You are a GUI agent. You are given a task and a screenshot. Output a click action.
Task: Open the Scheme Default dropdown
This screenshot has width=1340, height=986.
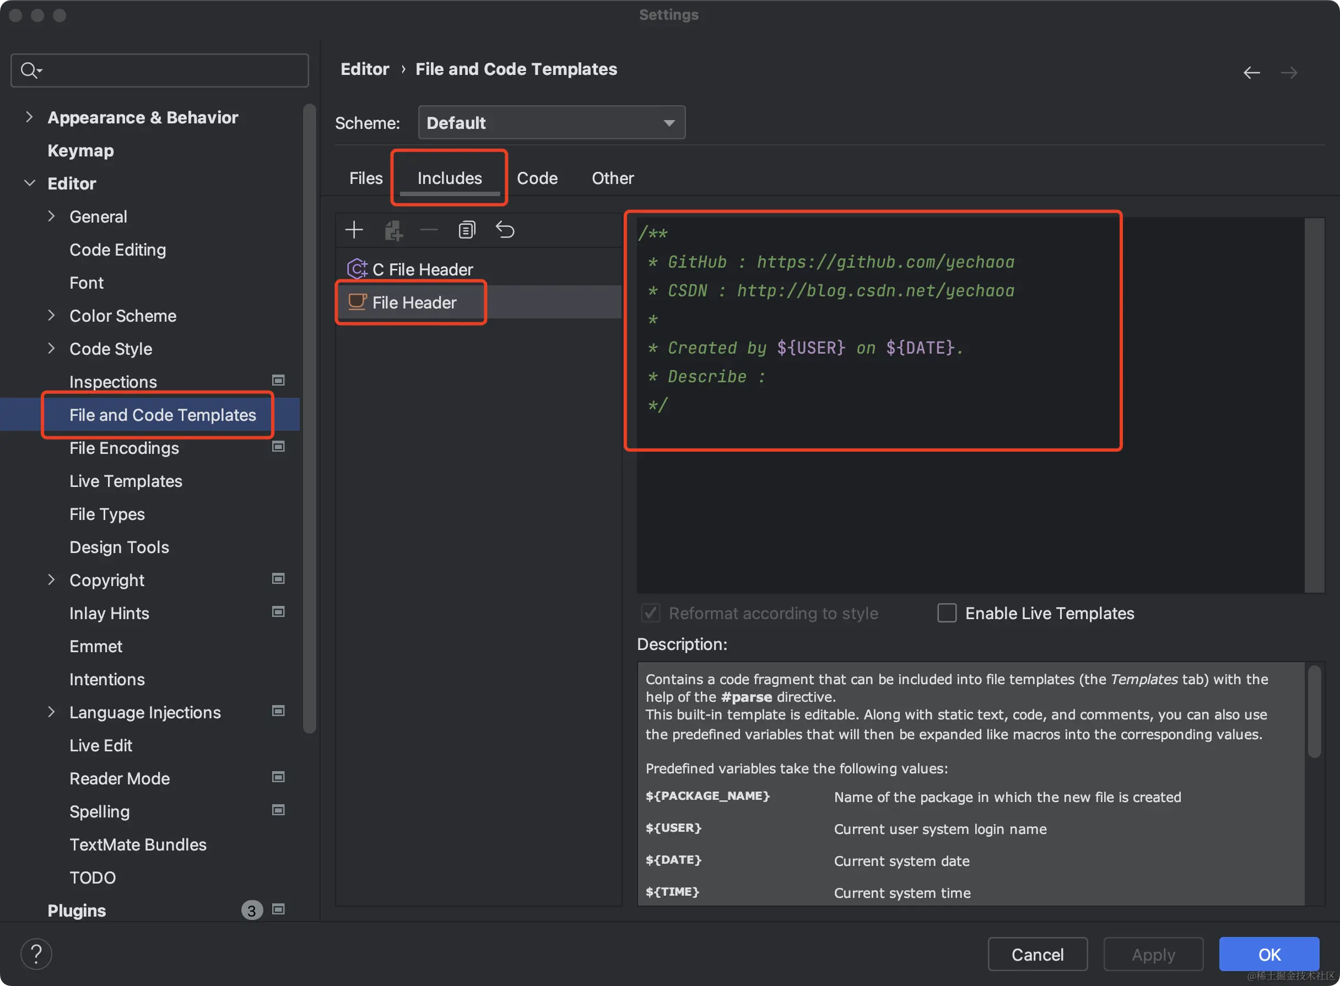tap(551, 123)
